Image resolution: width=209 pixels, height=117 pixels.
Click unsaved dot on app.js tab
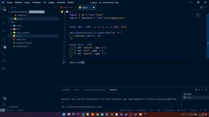coord(94,7)
